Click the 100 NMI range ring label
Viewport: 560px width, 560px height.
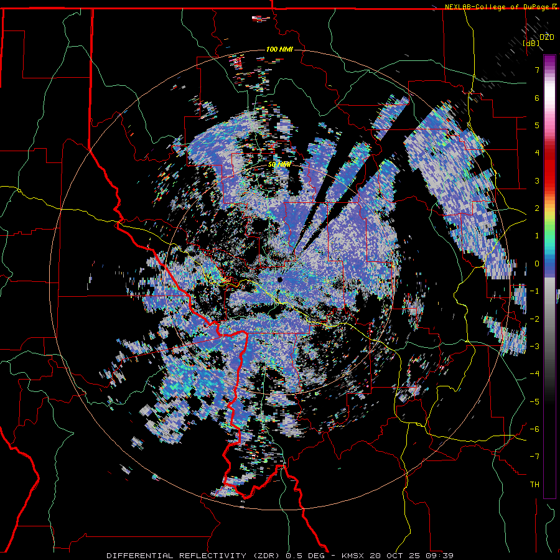click(x=279, y=49)
